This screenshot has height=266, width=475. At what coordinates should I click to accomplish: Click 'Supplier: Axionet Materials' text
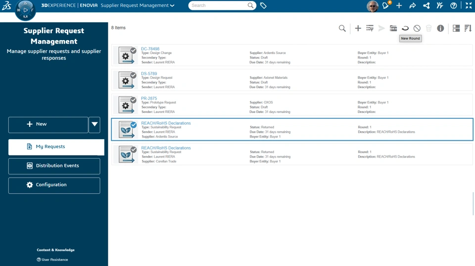click(x=268, y=78)
